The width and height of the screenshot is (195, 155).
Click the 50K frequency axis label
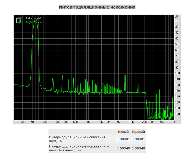pos(162,122)
